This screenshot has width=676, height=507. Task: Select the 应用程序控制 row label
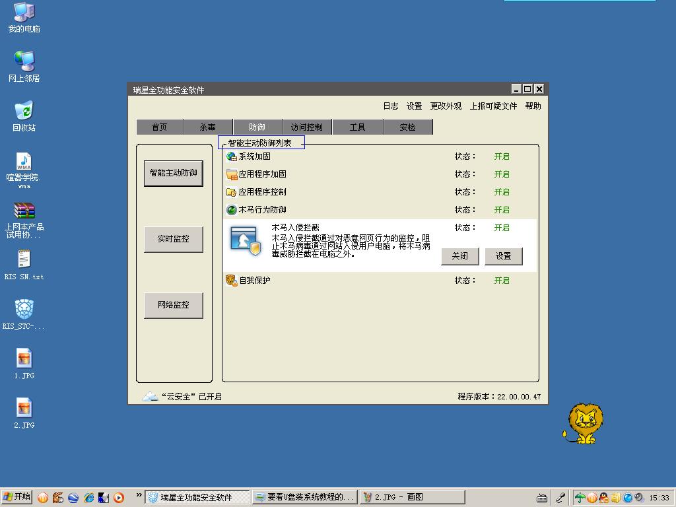point(263,192)
